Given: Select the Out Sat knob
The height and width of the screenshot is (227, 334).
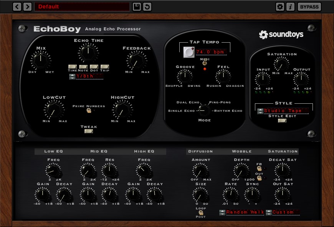Looking at the screenshot, I should pos(282,195).
